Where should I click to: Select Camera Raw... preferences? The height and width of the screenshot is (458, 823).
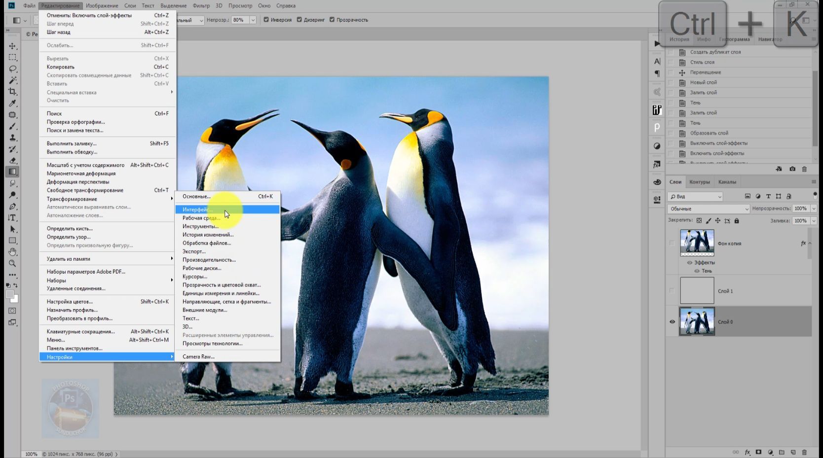coord(227,356)
